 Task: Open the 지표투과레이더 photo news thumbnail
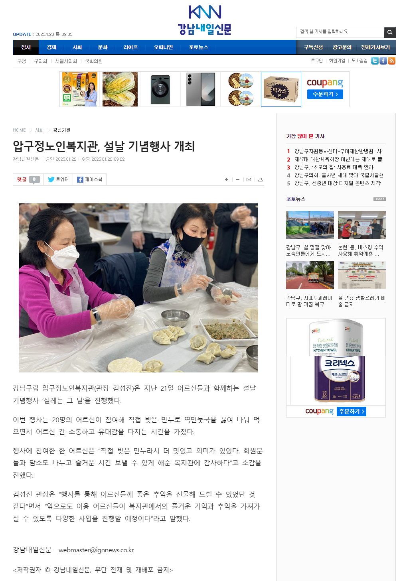(310, 275)
